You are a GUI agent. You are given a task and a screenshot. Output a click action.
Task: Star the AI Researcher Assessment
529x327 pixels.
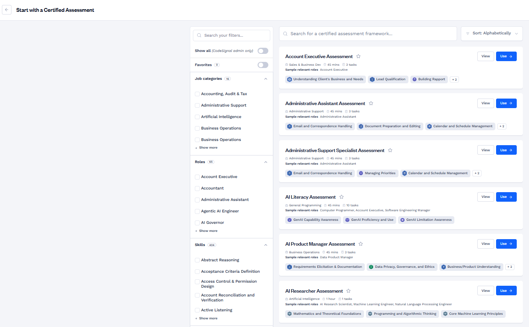tap(348, 291)
